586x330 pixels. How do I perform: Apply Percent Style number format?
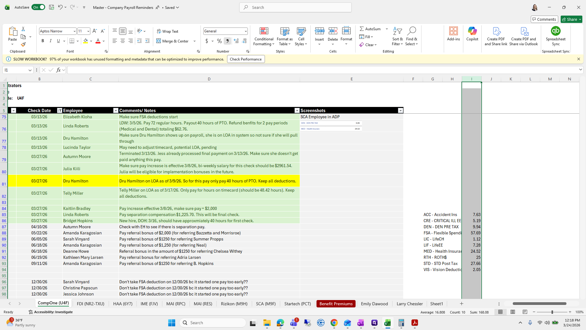click(x=219, y=41)
